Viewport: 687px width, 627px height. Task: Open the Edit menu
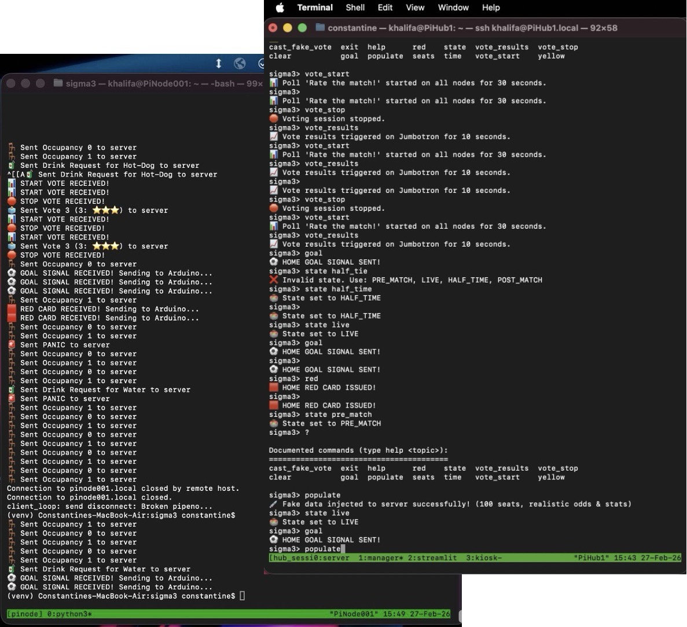[x=385, y=8]
